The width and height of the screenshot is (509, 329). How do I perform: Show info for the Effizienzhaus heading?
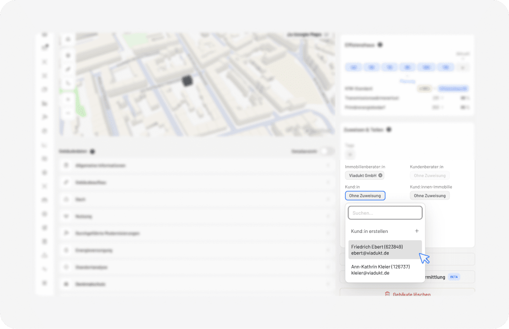(380, 45)
